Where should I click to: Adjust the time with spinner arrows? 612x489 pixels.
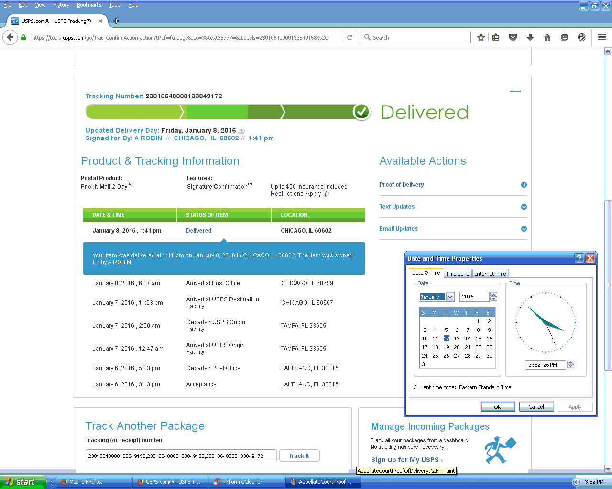570,364
